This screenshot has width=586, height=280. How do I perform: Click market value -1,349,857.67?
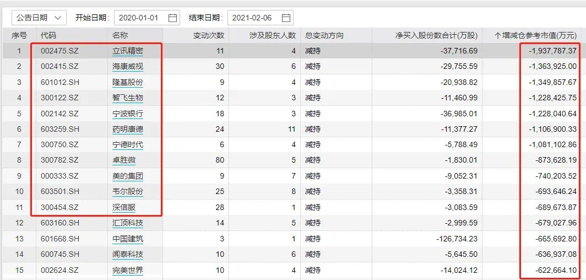(x=552, y=82)
